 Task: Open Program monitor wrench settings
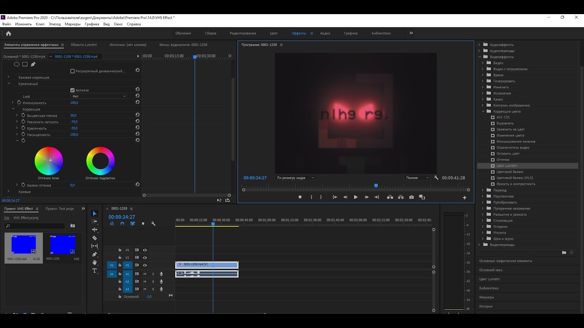(436, 178)
